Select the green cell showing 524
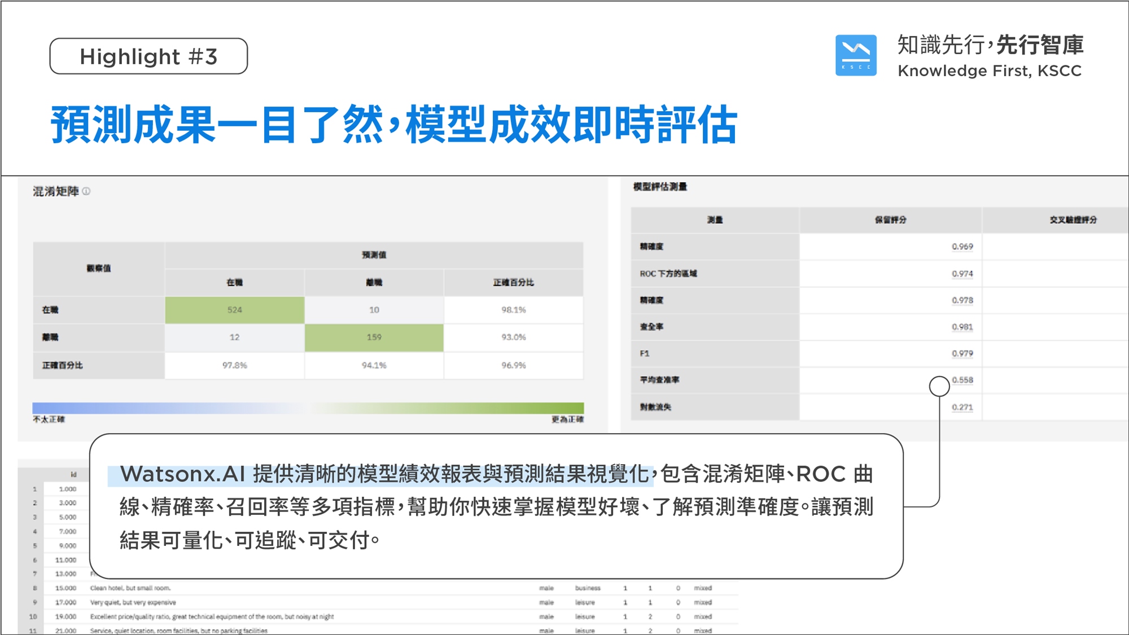The height and width of the screenshot is (635, 1129). [x=235, y=310]
